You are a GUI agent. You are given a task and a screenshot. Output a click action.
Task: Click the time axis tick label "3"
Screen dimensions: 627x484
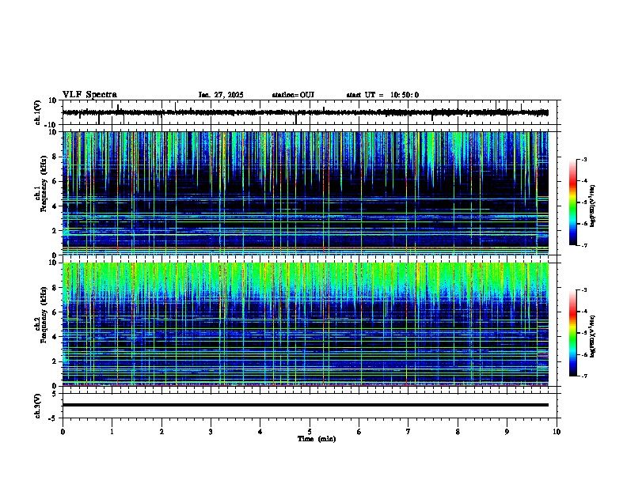tap(211, 432)
